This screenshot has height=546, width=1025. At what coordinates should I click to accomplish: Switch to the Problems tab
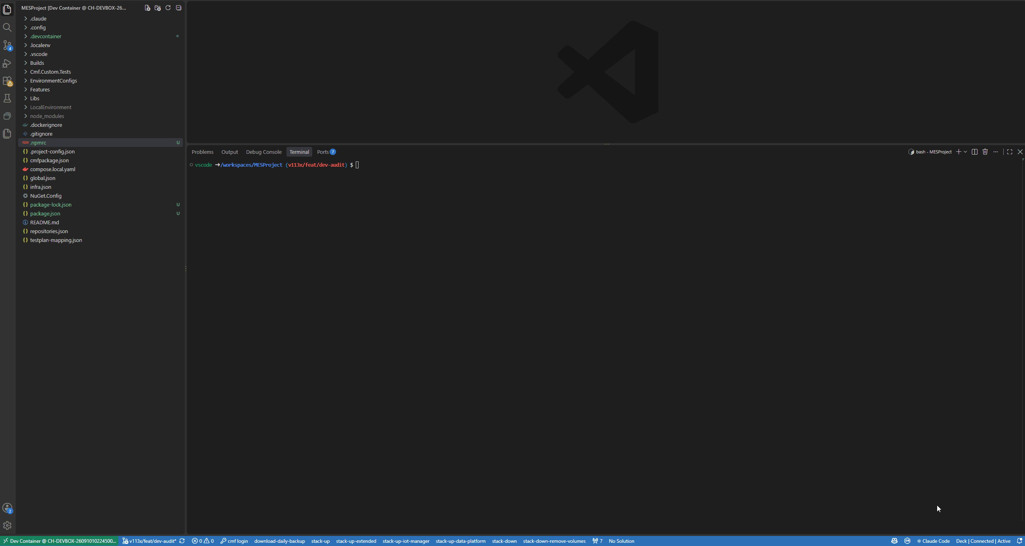coord(202,152)
